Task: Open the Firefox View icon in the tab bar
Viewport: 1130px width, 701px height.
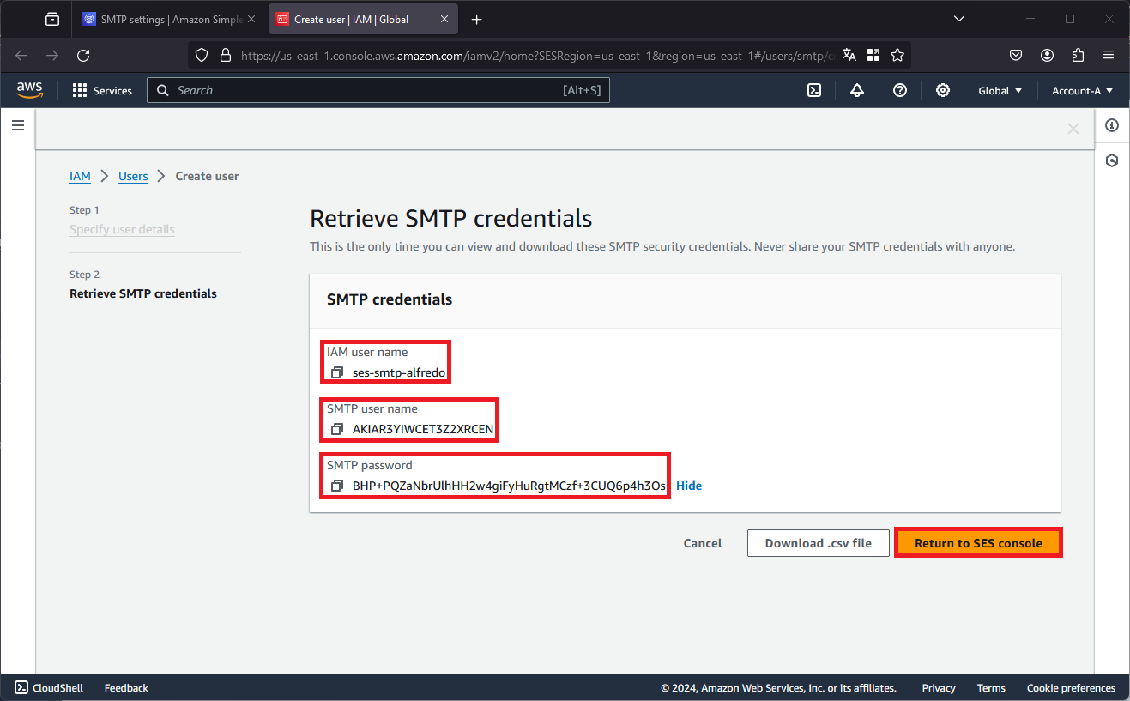Action: tap(52, 19)
